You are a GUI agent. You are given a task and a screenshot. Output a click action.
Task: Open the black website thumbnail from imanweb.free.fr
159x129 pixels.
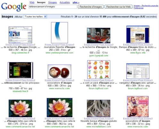coord(21,70)
